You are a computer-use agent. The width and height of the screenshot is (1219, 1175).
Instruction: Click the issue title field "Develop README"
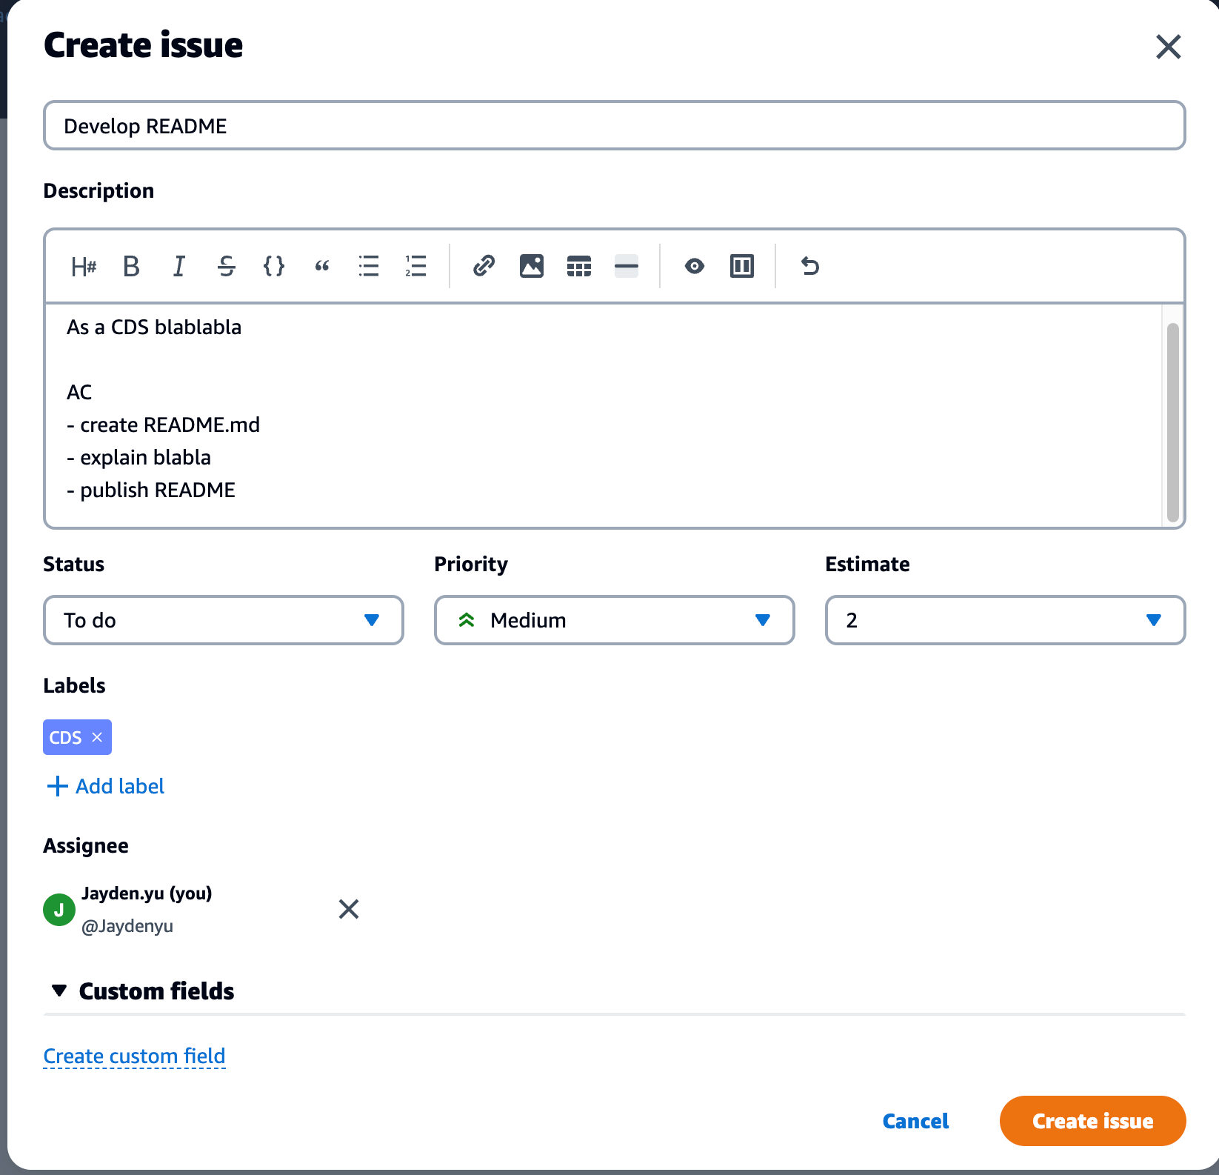pyautogui.click(x=615, y=126)
